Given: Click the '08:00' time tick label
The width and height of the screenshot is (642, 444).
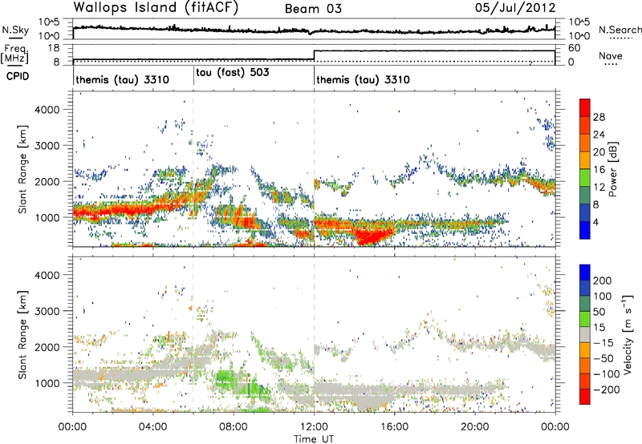Looking at the screenshot, I should (x=234, y=427).
